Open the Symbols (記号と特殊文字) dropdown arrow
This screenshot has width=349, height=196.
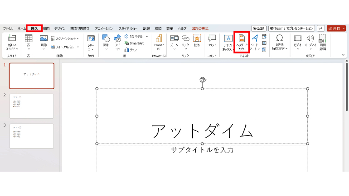coord(286,48)
